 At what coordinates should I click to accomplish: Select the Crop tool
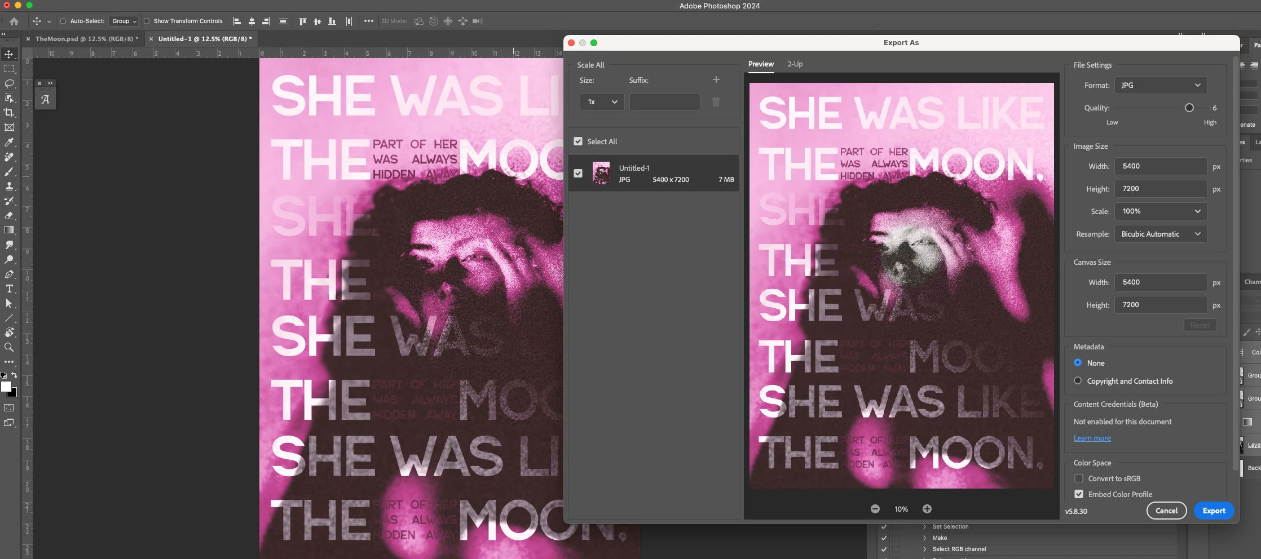pyautogui.click(x=9, y=113)
